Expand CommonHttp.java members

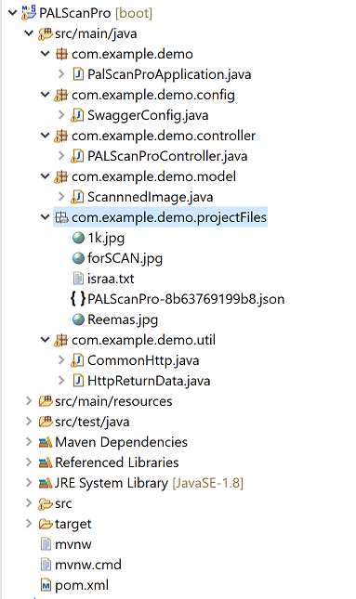pos(61,360)
